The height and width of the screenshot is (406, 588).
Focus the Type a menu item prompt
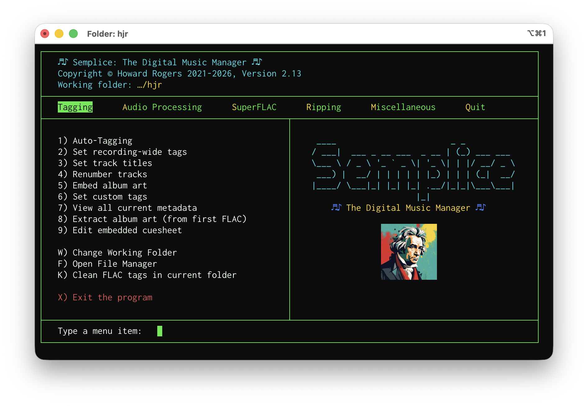159,331
